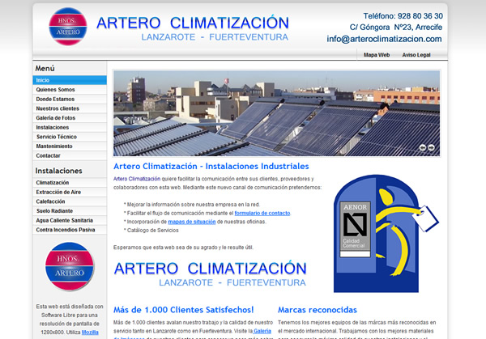Open the Contactar page

(70, 155)
